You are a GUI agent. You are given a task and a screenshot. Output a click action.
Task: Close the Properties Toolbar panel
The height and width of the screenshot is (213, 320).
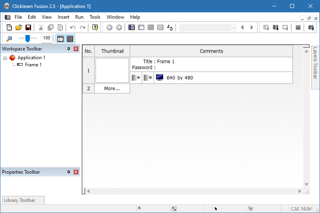pos(76,172)
